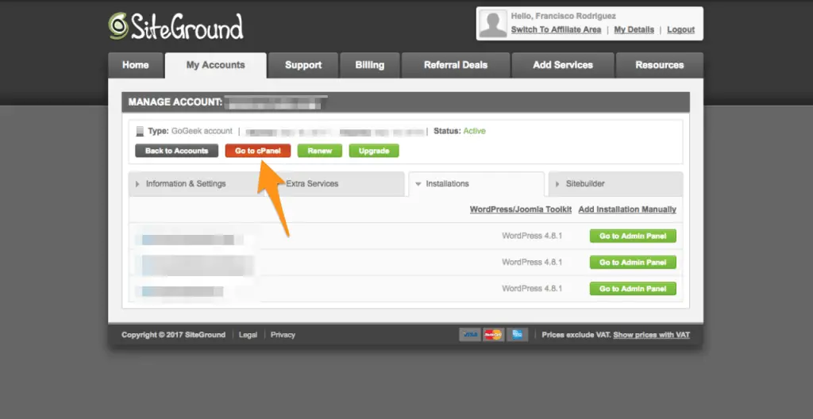Click the Go to cPanel button
Screen dimensions: 813x419
258,151
